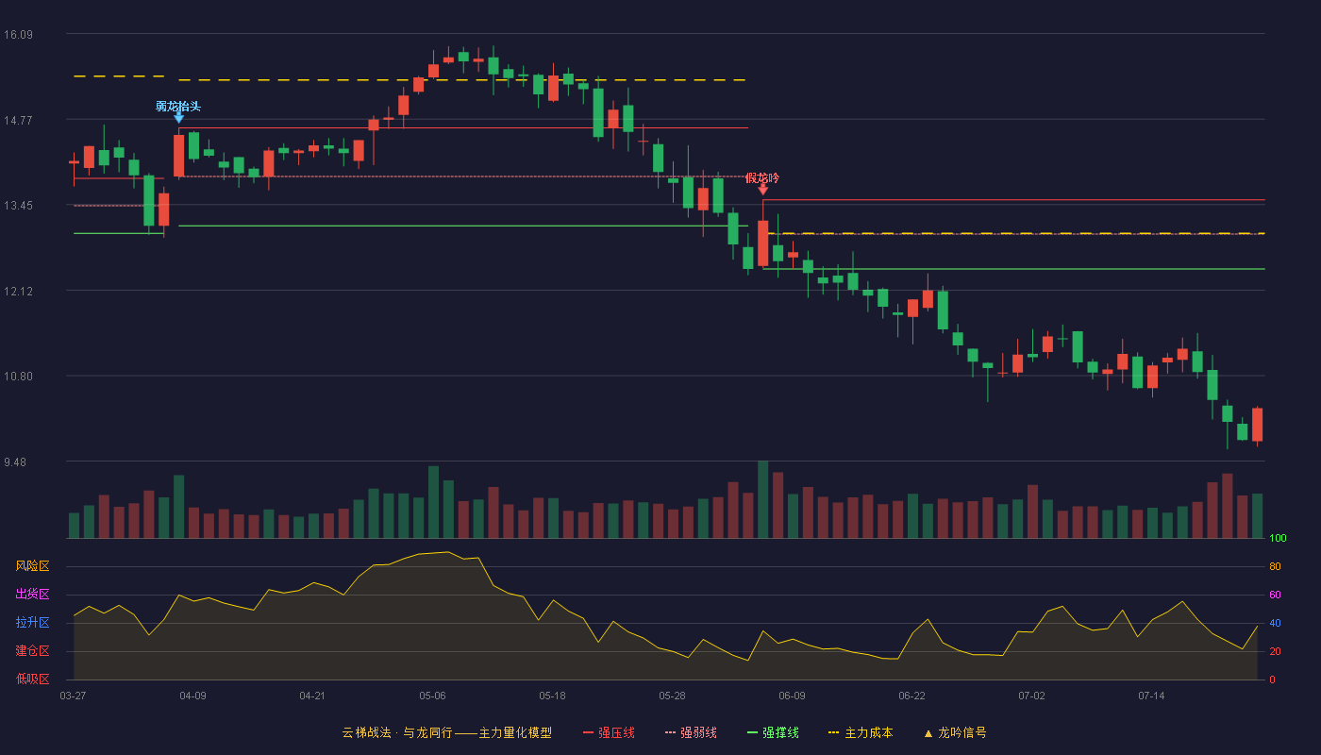
Task: Click the 07-02 date label
Action: [x=1031, y=696]
